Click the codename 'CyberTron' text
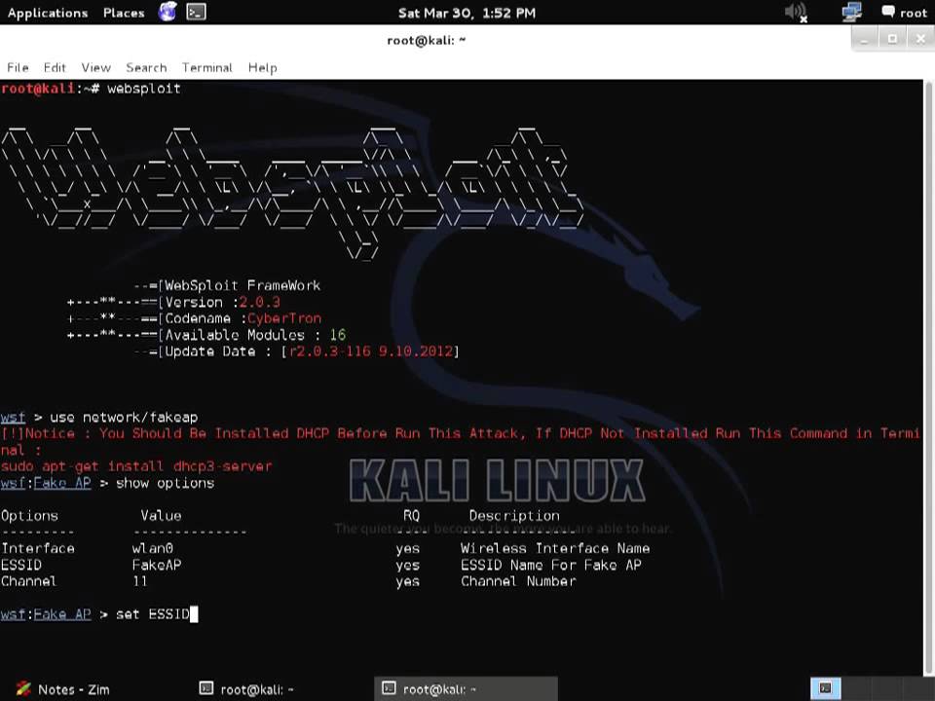The width and height of the screenshot is (935, 701). coord(284,318)
